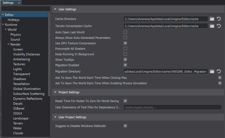This screenshot has width=225, height=138.
Task: Click the settings search field
Action: pyautogui.click(x=26, y=9)
